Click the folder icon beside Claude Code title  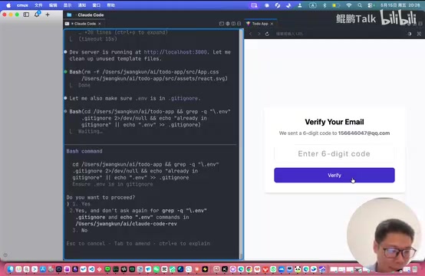(69, 15)
